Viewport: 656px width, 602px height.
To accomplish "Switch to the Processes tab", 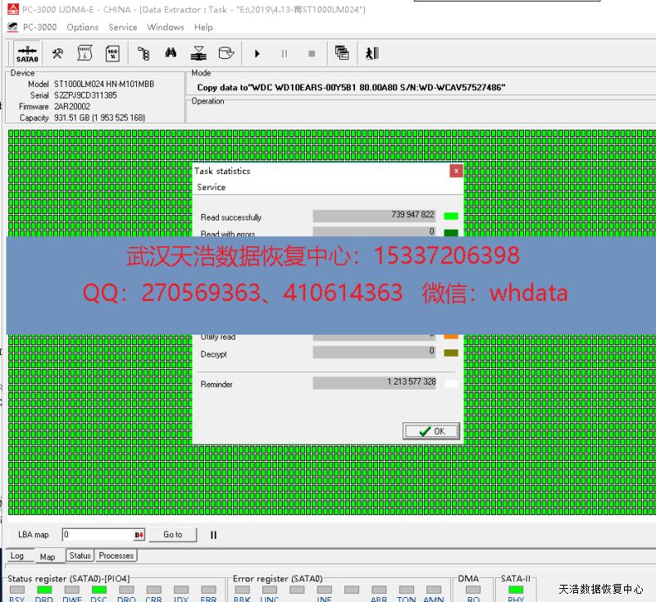I will coord(116,555).
